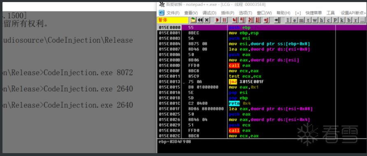Open References window with 'r' button
This screenshot has height=156, width=367.
(x=356, y=21)
